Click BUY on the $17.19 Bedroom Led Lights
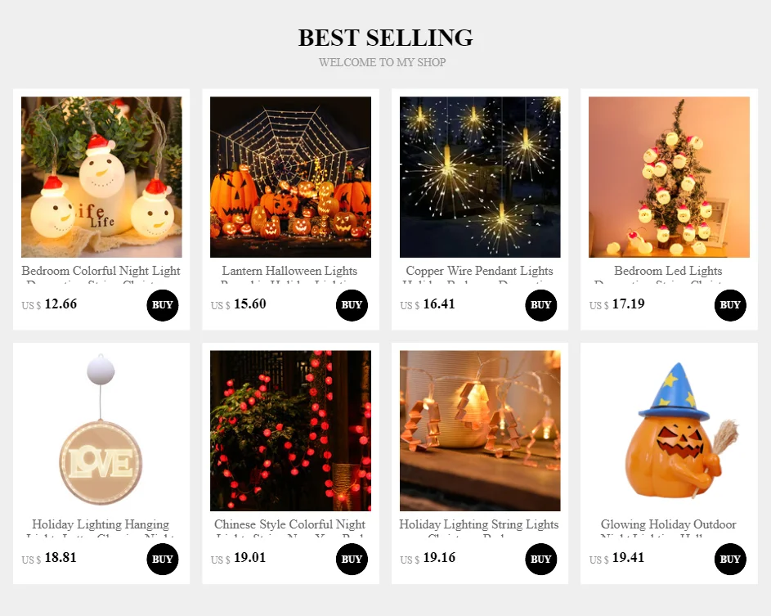The image size is (771, 616). [x=730, y=305]
